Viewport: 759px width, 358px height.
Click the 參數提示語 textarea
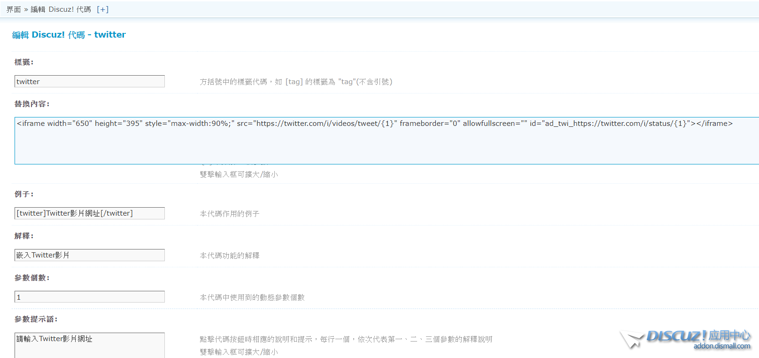[89, 345]
